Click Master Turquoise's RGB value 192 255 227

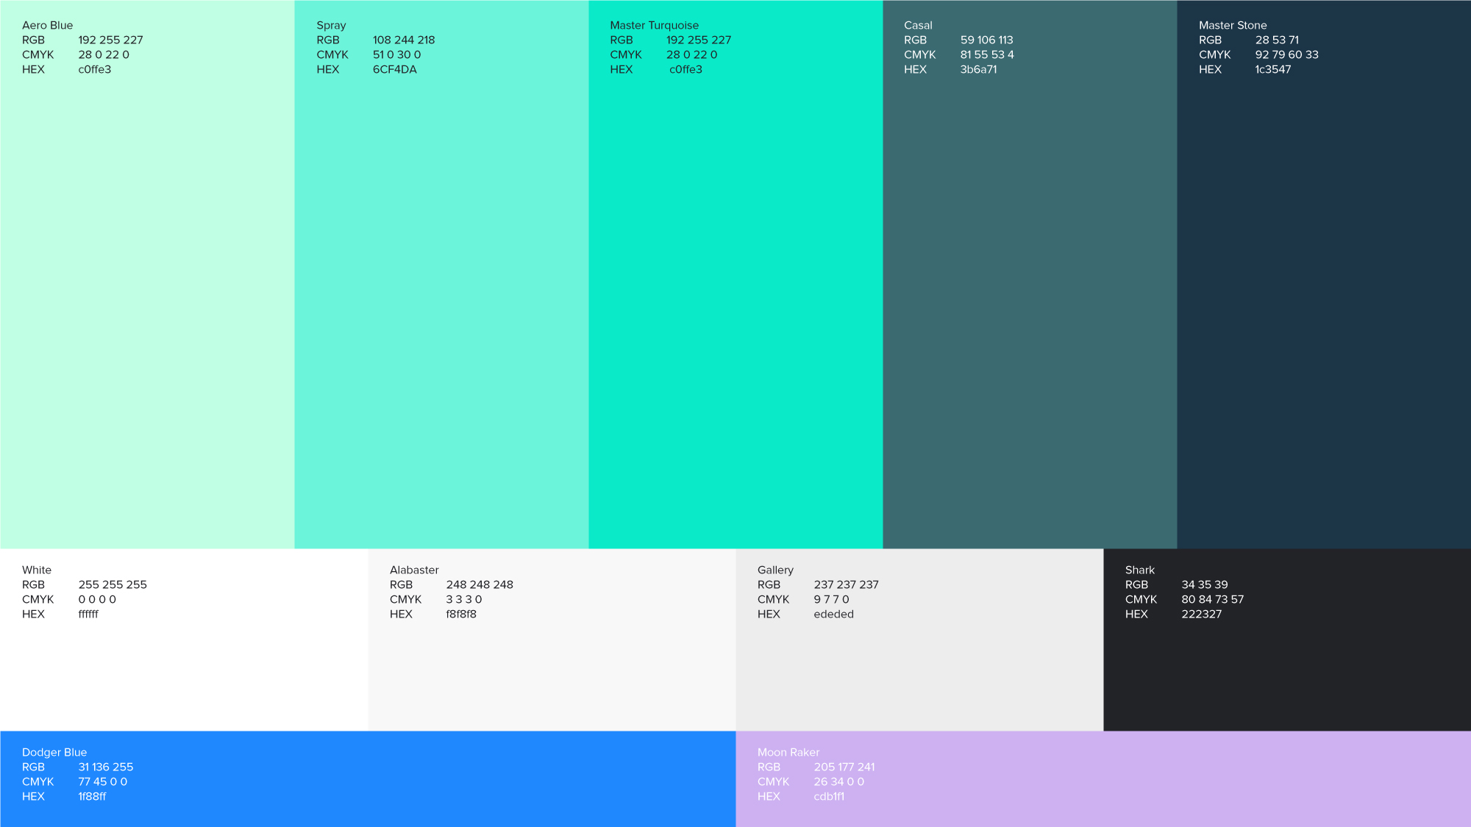(x=699, y=40)
